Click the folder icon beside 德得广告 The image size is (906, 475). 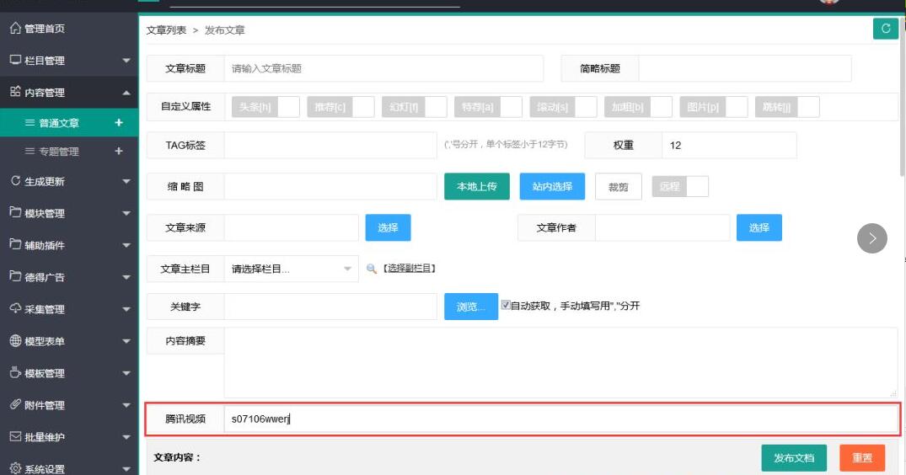[x=16, y=276]
